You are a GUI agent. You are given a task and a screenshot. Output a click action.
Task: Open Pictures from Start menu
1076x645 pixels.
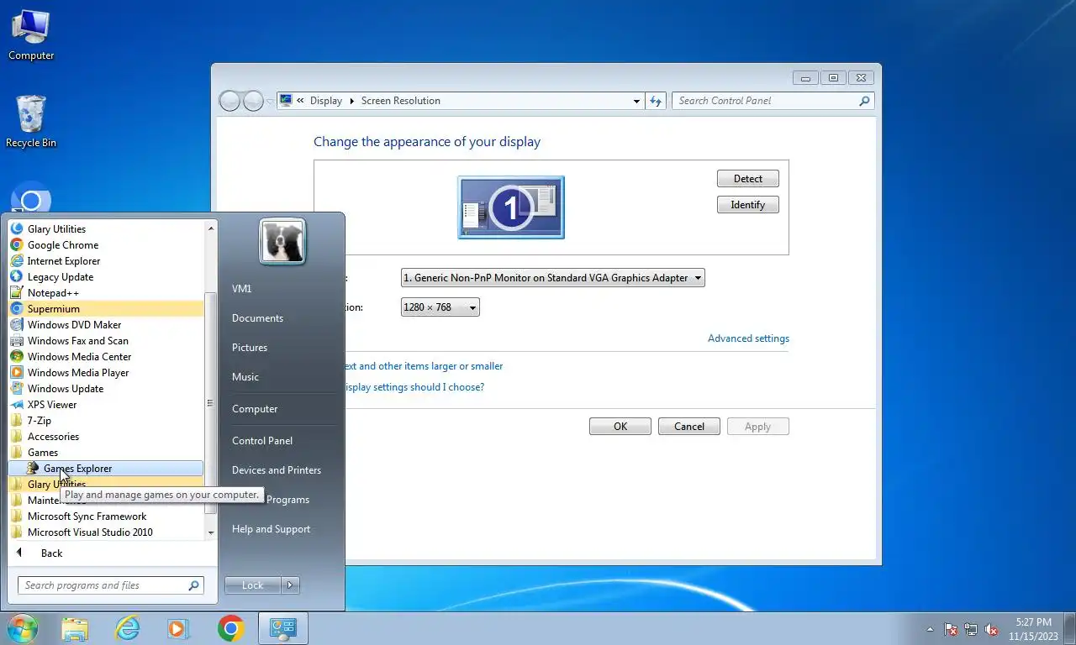tap(250, 348)
